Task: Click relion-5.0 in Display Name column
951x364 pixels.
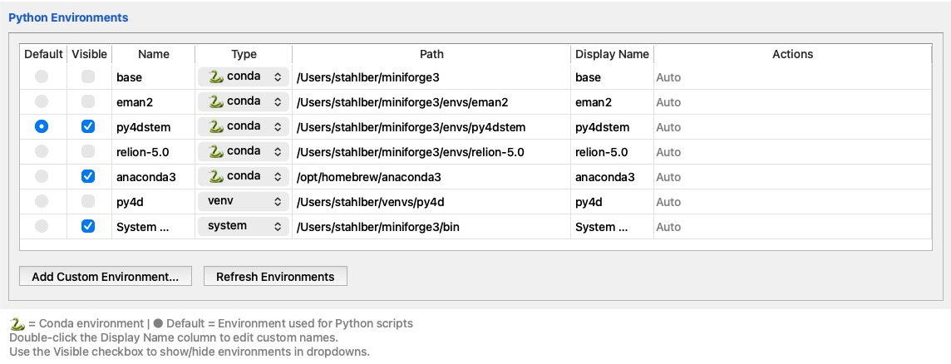Action: 602,152
